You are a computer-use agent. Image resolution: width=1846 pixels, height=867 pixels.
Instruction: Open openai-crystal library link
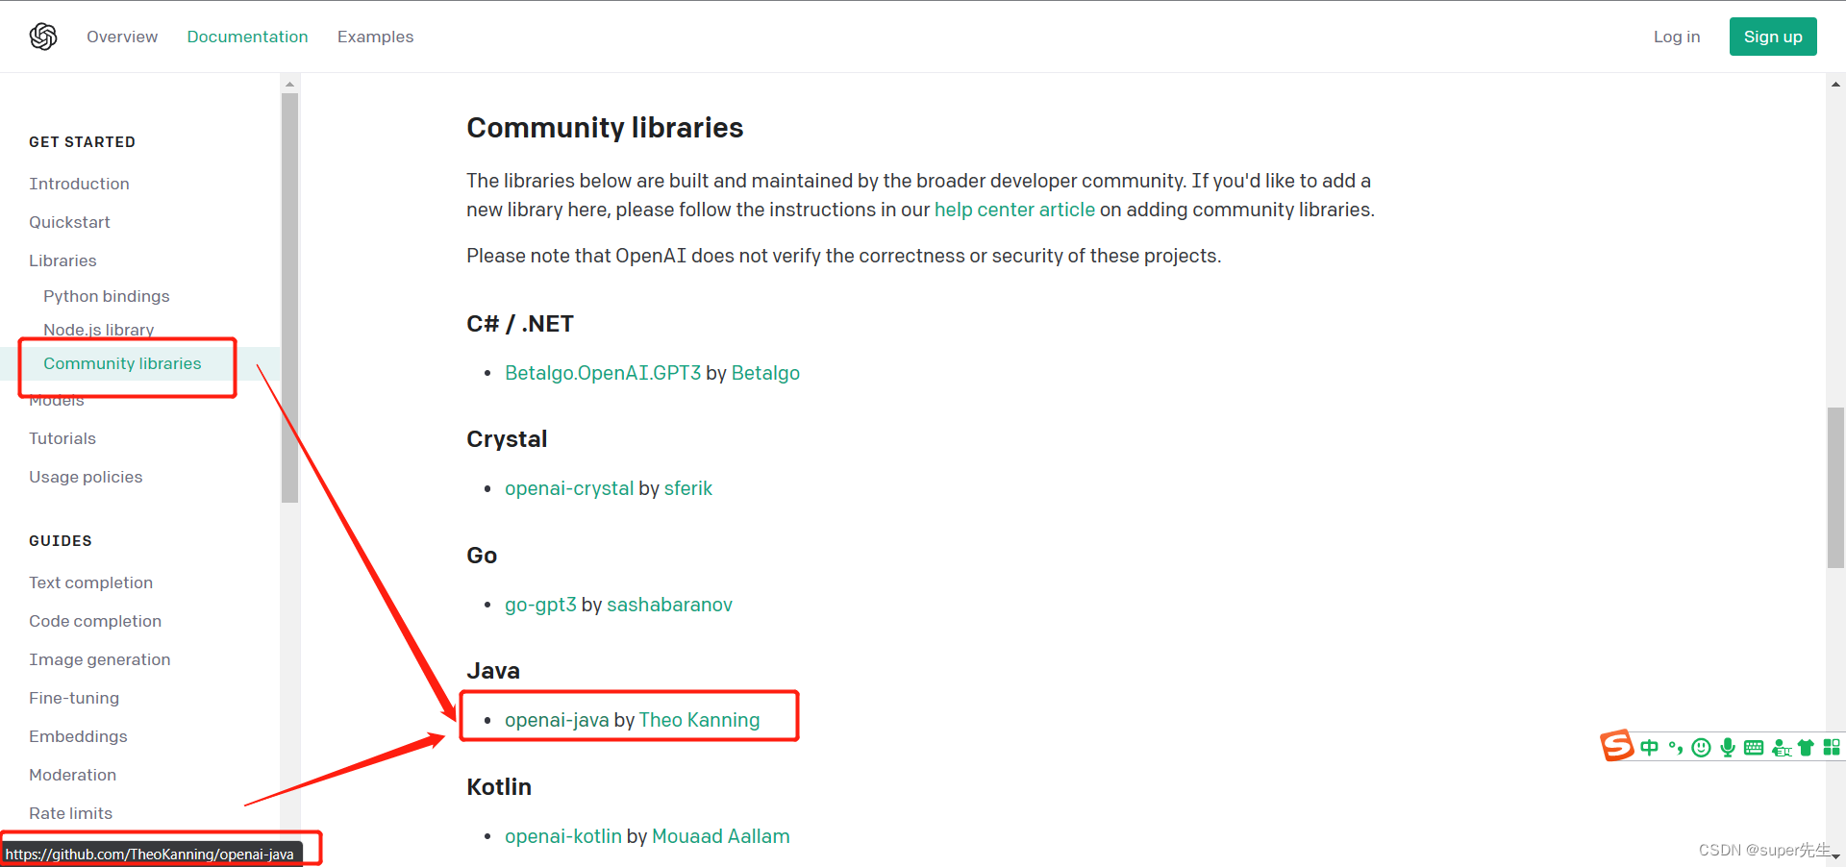569,488
